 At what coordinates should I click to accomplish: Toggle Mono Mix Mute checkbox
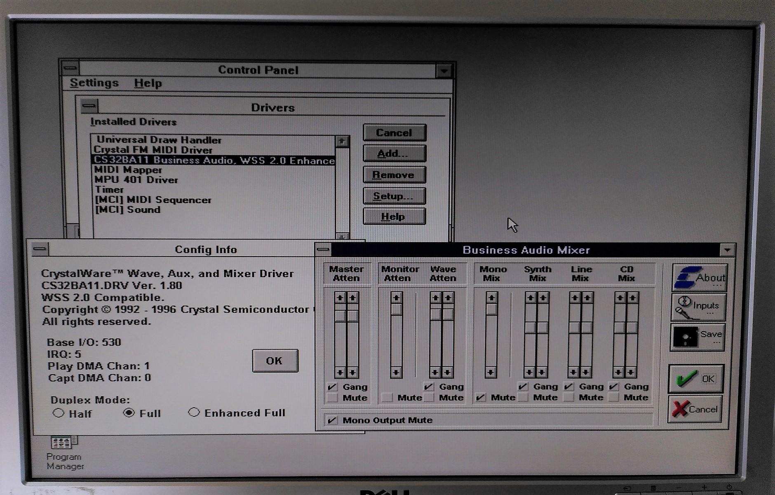[480, 398]
